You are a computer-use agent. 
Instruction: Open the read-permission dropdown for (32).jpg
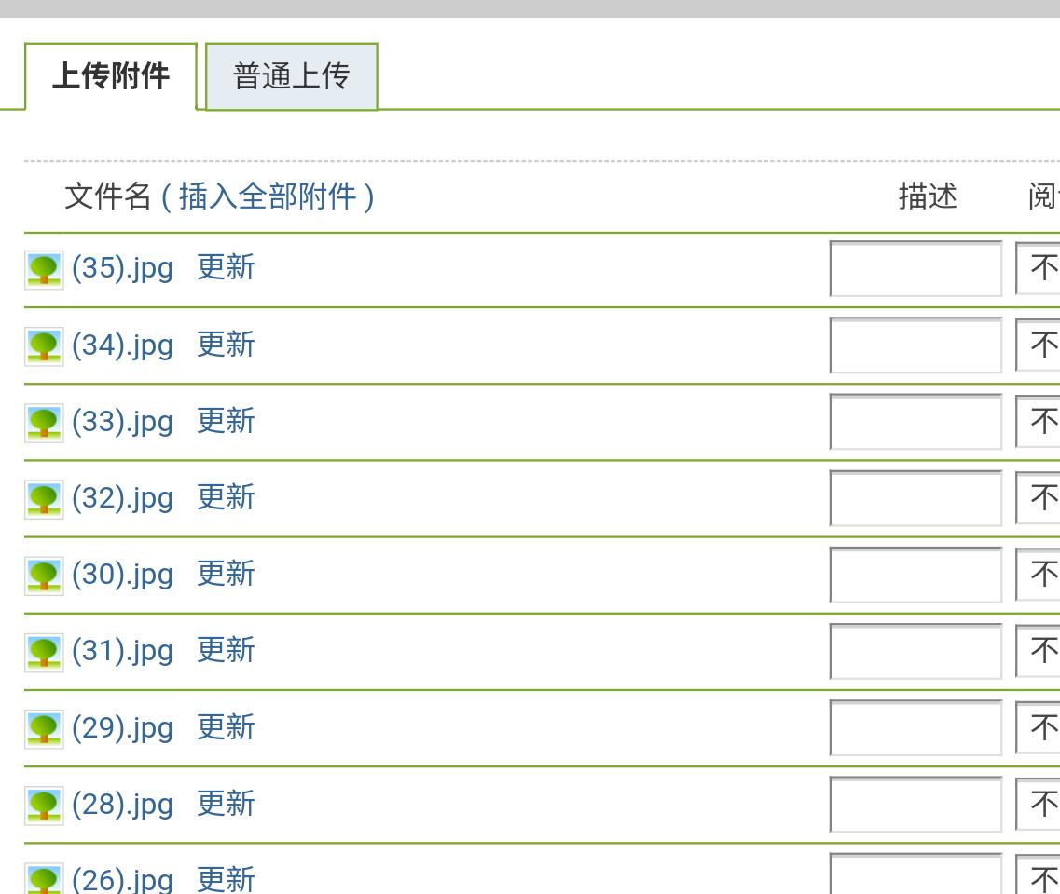click(x=1039, y=498)
